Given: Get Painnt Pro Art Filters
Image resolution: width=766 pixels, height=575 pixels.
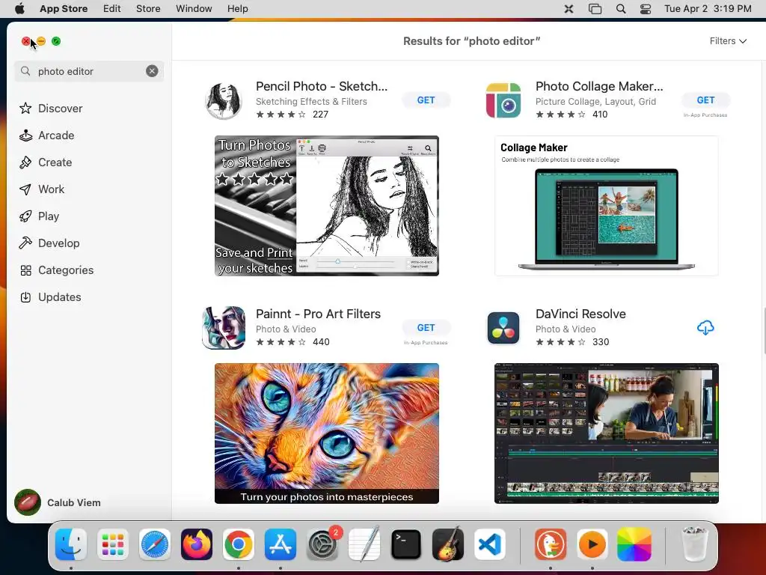Looking at the screenshot, I should pyautogui.click(x=426, y=328).
